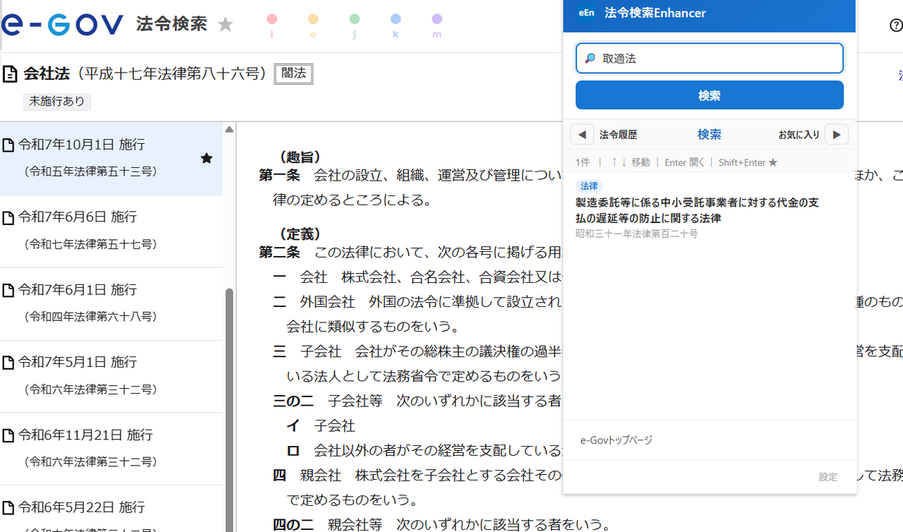
Task: Go to previous tab with left arrow
Action: point(582,134)
